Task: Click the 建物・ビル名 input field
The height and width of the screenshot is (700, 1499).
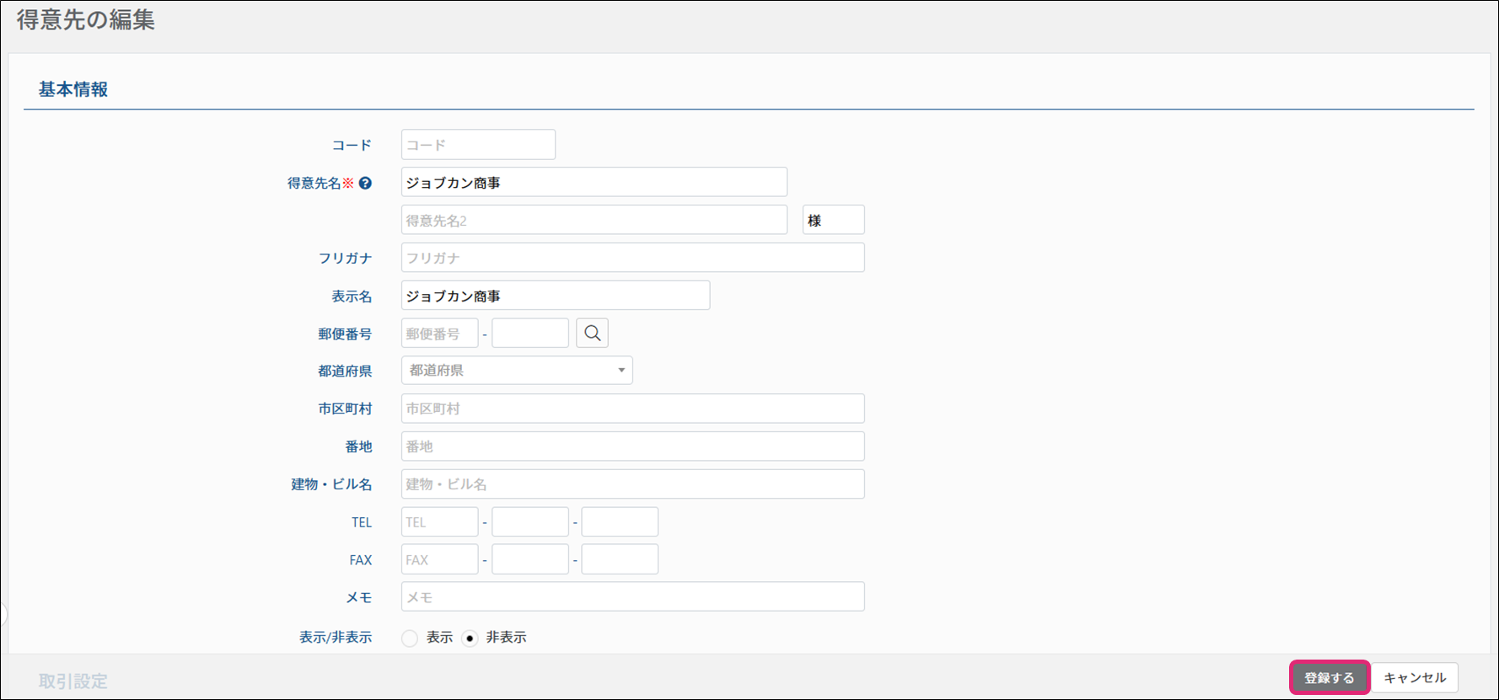Action: (x=632, y=484)
